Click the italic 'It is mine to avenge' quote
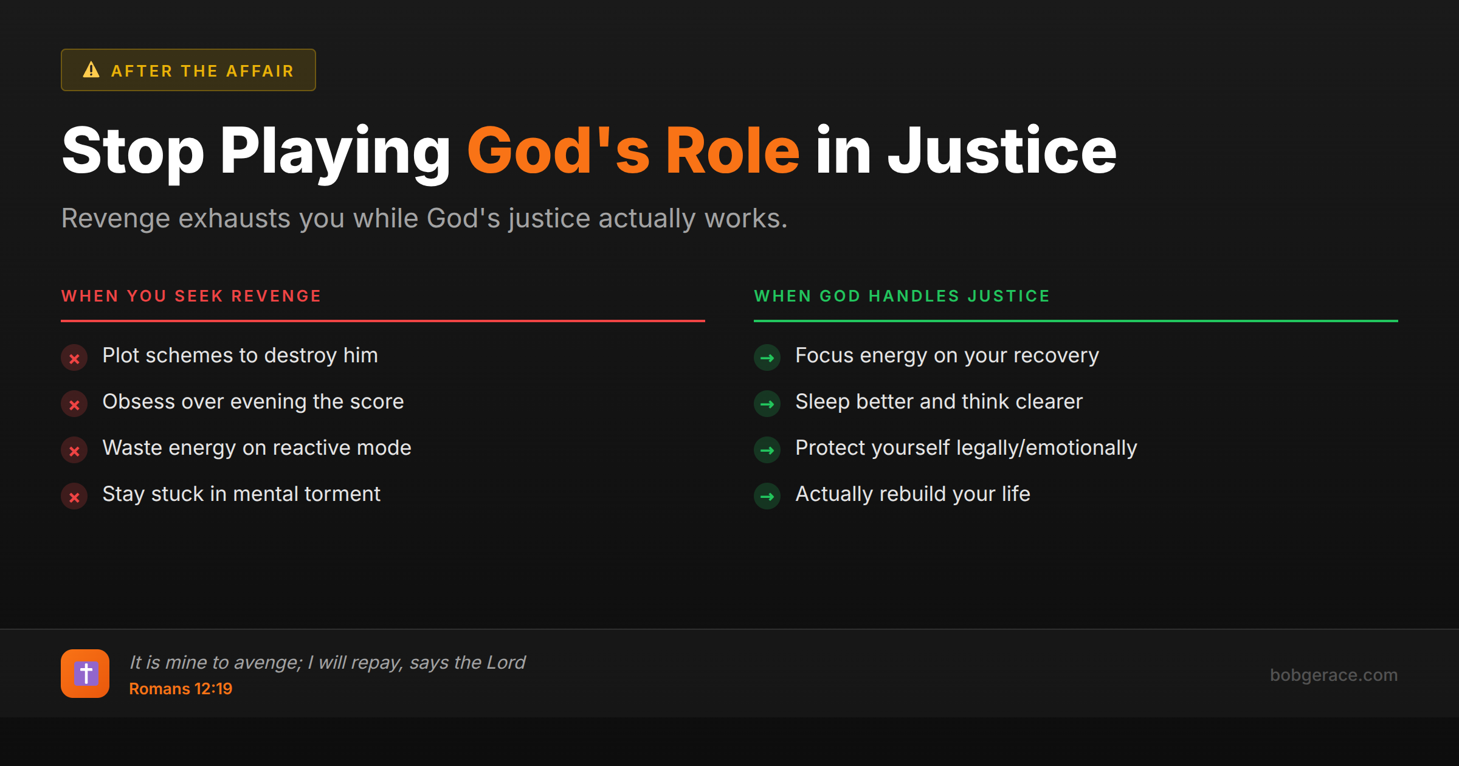Screen dimensions: 1459x766 coord(327,662)
